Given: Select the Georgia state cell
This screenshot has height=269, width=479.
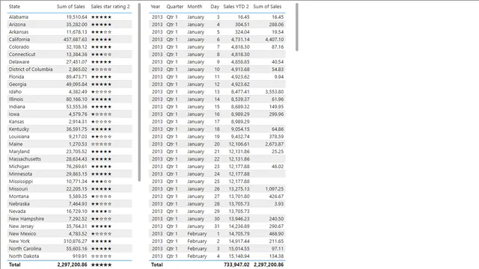Looking at the screenshot, I should 17,84.
